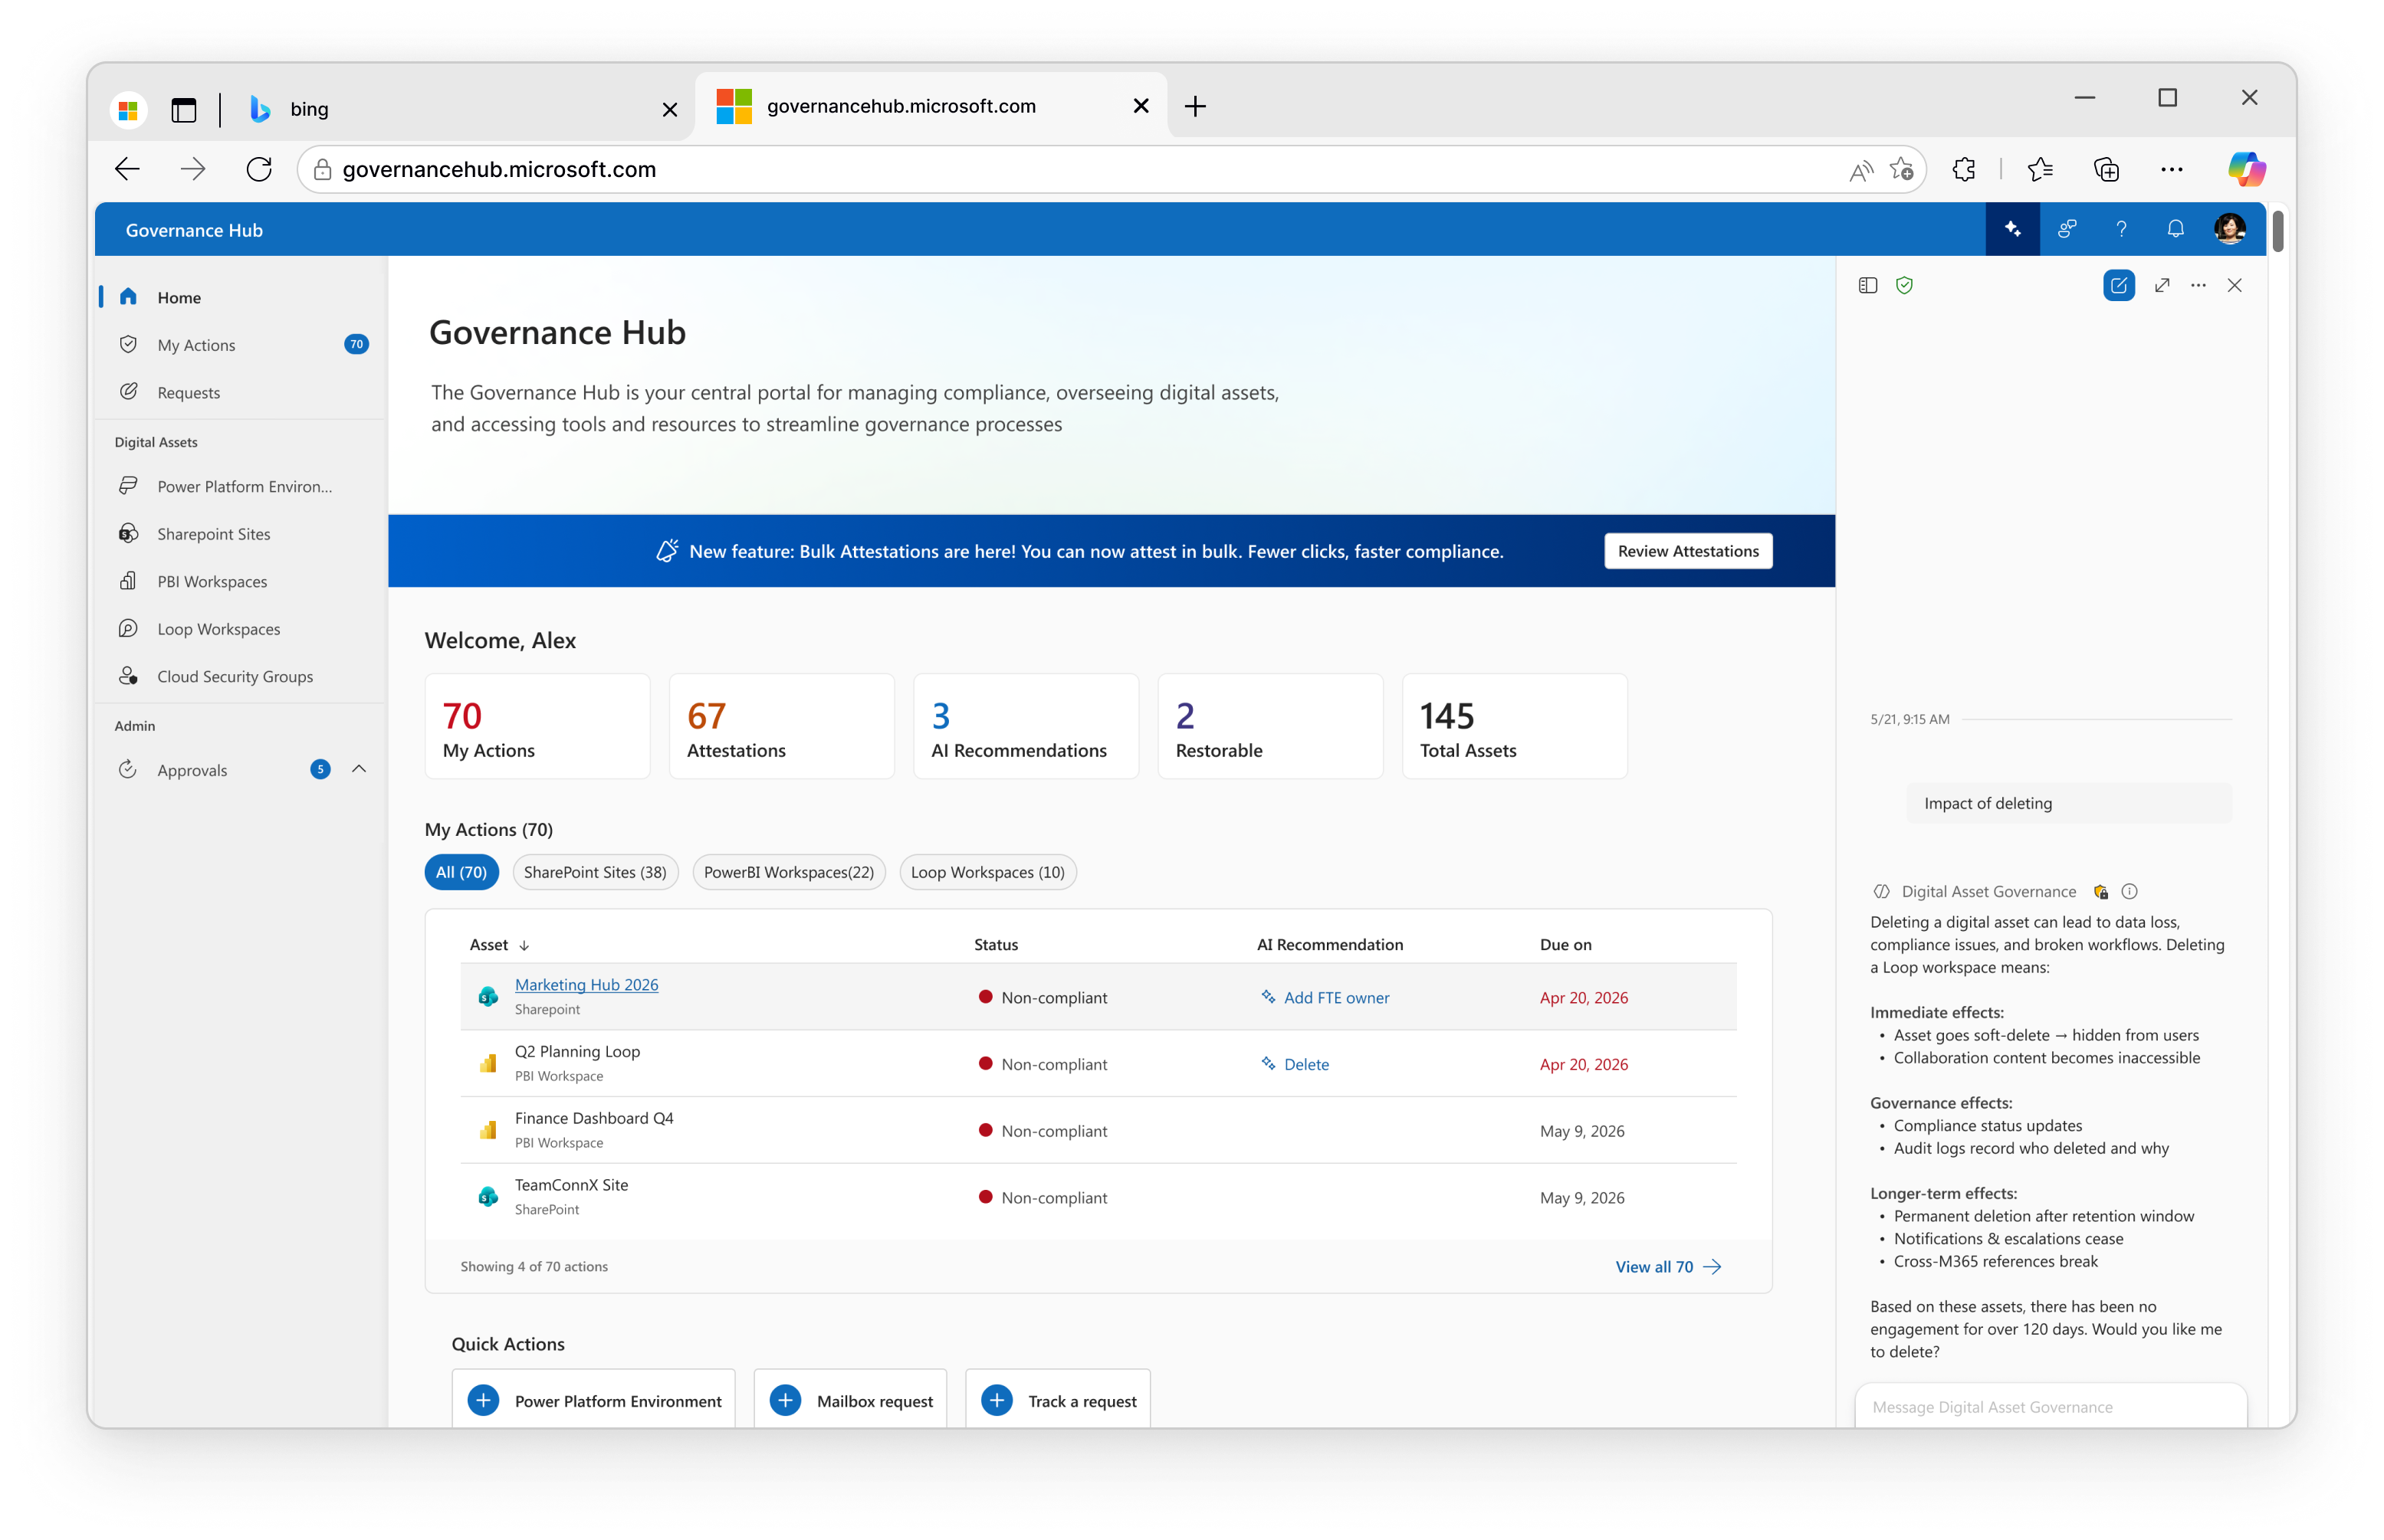Select the Finance Dashboard Q4 row

[1098, 1130]
